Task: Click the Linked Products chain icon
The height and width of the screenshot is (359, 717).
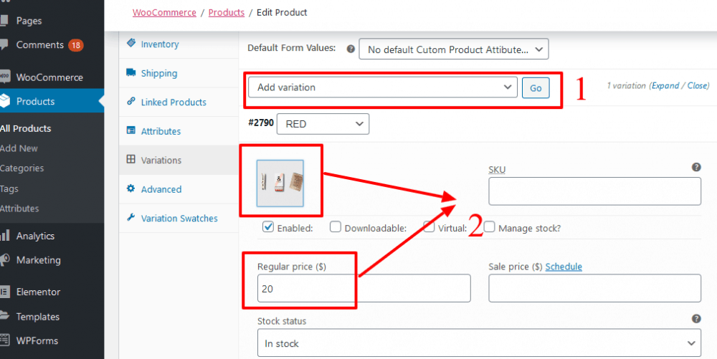Action: (131, 102)
